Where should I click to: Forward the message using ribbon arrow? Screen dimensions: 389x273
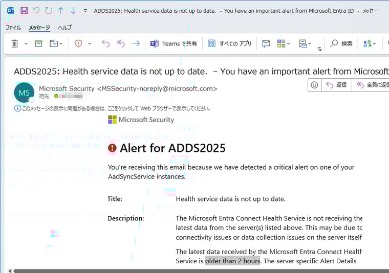coord(136,43)
